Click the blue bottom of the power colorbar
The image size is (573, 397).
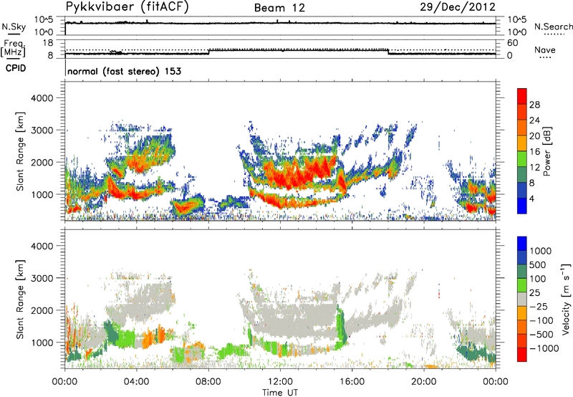click(522, 206)
